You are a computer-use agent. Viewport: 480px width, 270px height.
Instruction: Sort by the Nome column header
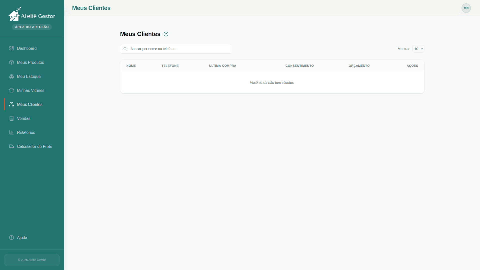[x=131, y=66]
